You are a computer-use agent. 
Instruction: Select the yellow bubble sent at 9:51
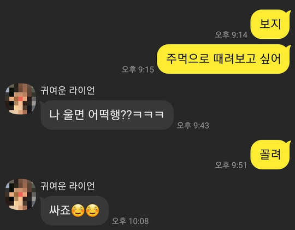pyautogui.click(x=270, y=155)
